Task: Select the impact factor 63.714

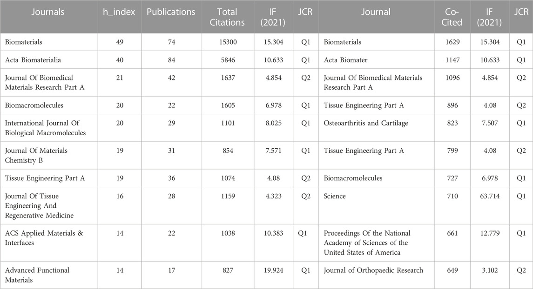Action: point(490,196)
